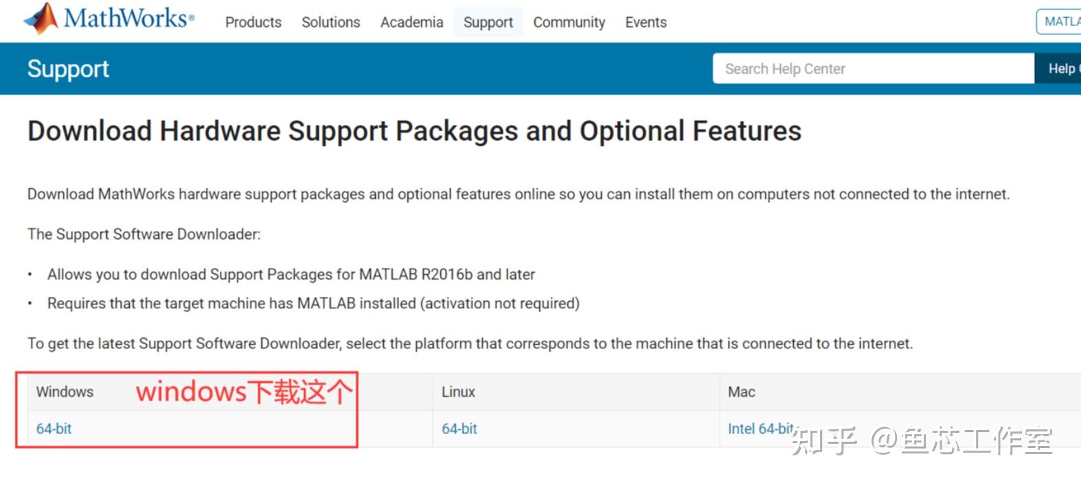Download the Mac Intel 64-bit downloader
1081x485 pixels.
tap(760, 429)
